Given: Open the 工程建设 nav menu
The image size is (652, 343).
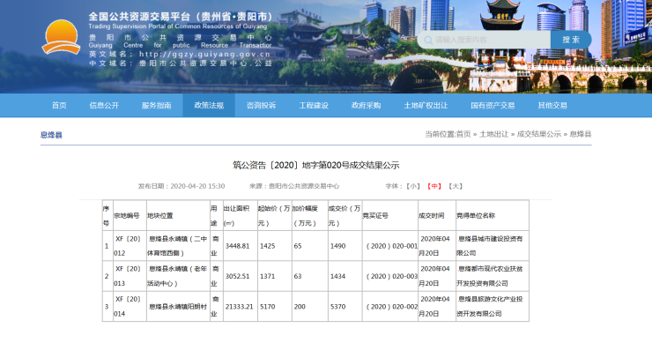Looking at the screenshot, I should click(314, 105).
